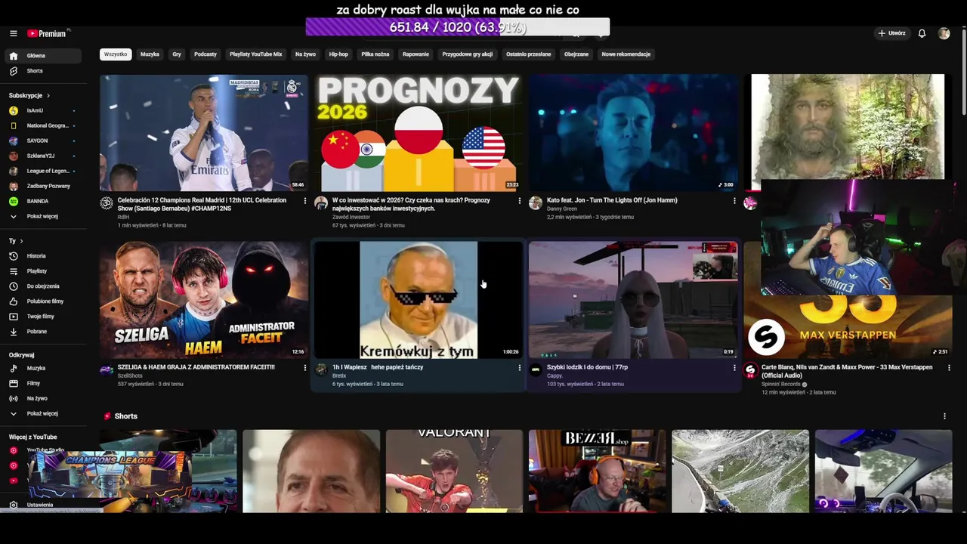Select the Piłka nożna chip

pos(375,54)
